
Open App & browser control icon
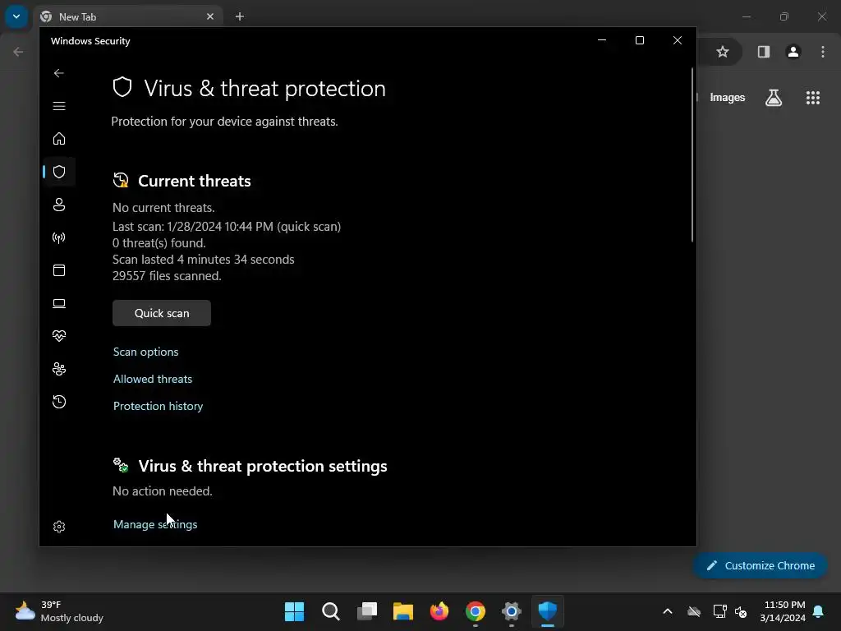click(x=59, y=270)
